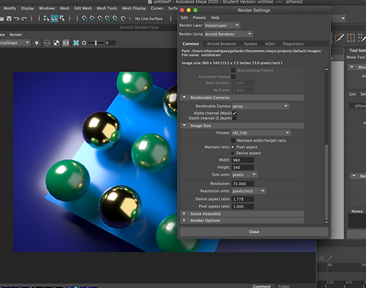Open the Edit menu in Render Settings

coord(185,18)
